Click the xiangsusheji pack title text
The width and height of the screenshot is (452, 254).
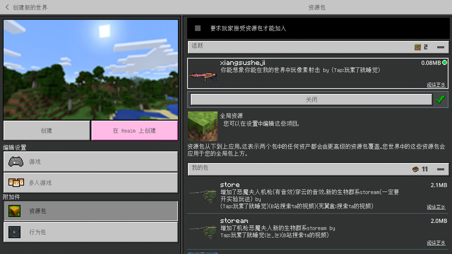pos(243,63)
